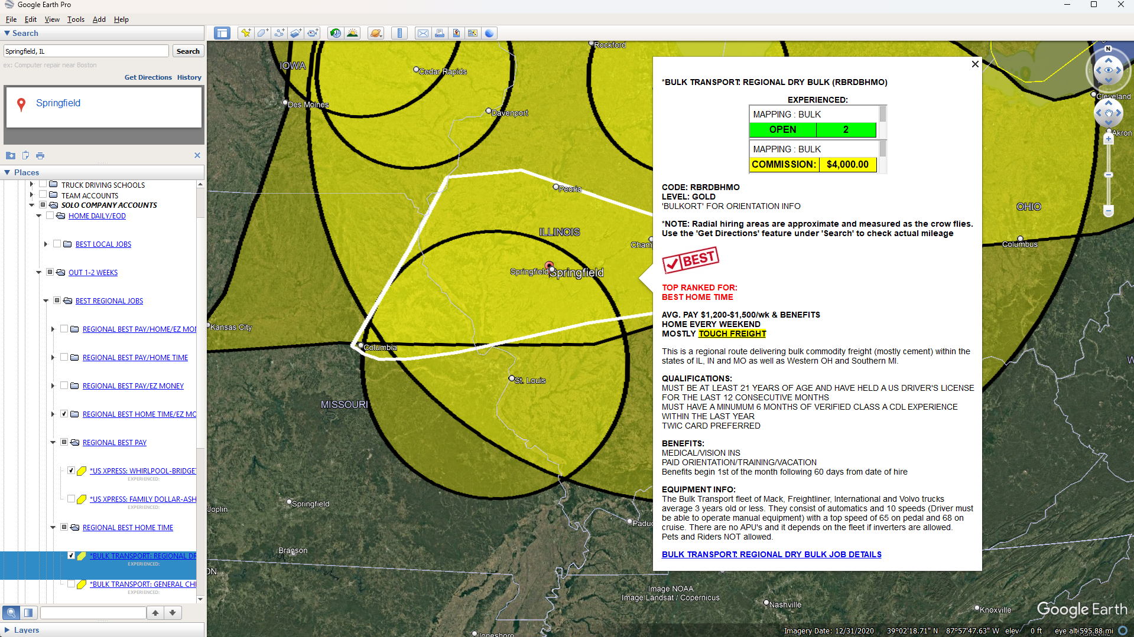Screen dimensions: 1134x637
Task: Click the add folder icon under search results
Action: [11, 155]
